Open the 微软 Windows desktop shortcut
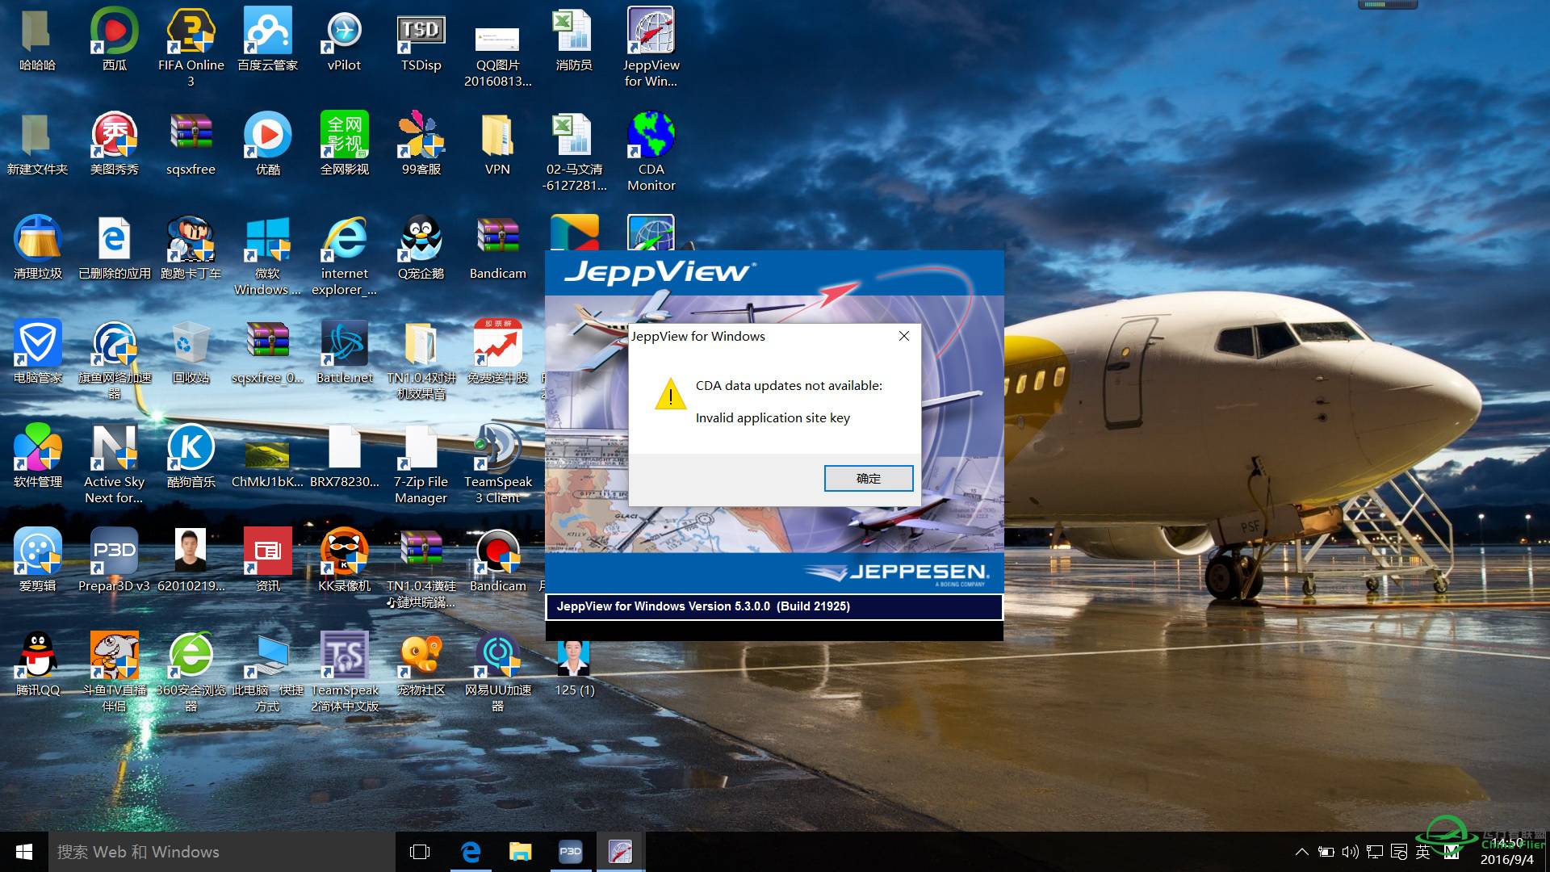This screenshot has height=872, width=1550. (x=267, y=255)
